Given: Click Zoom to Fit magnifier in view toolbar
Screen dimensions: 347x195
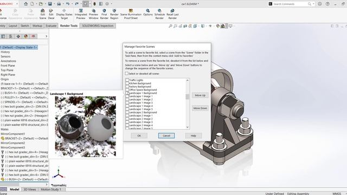Looking at the screenshot, I should pos(170,26).
